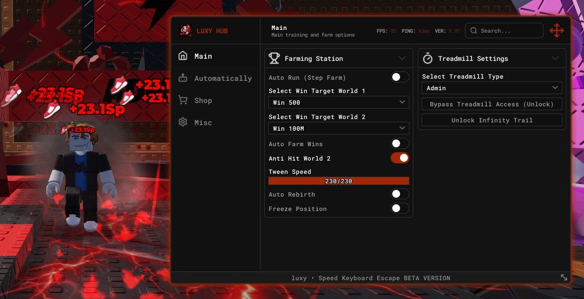Viewport: 584px width, 299px height.
Task: Open the Win Target World 1 dropdown
Action: tap(339, 102)
